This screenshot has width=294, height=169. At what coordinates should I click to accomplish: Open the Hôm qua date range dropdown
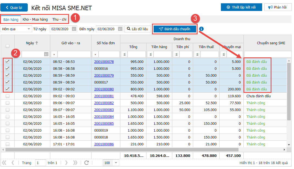(x=29, y=29)
